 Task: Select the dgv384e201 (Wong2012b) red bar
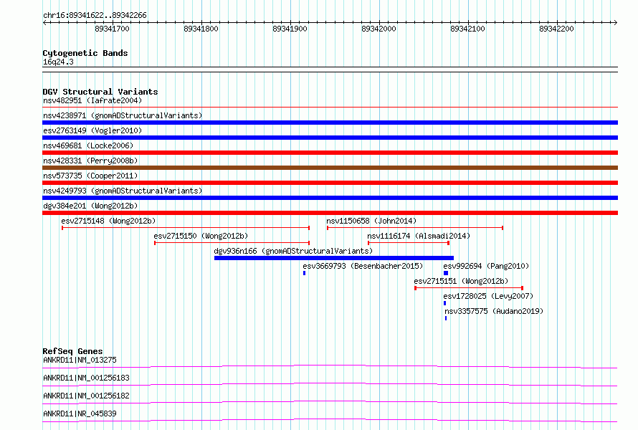pos(330,213)
